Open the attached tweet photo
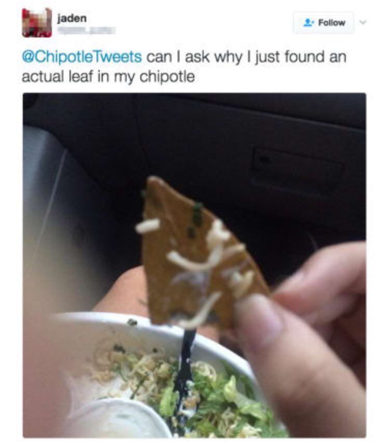389x442 pixels. click(x=194, y=265)
